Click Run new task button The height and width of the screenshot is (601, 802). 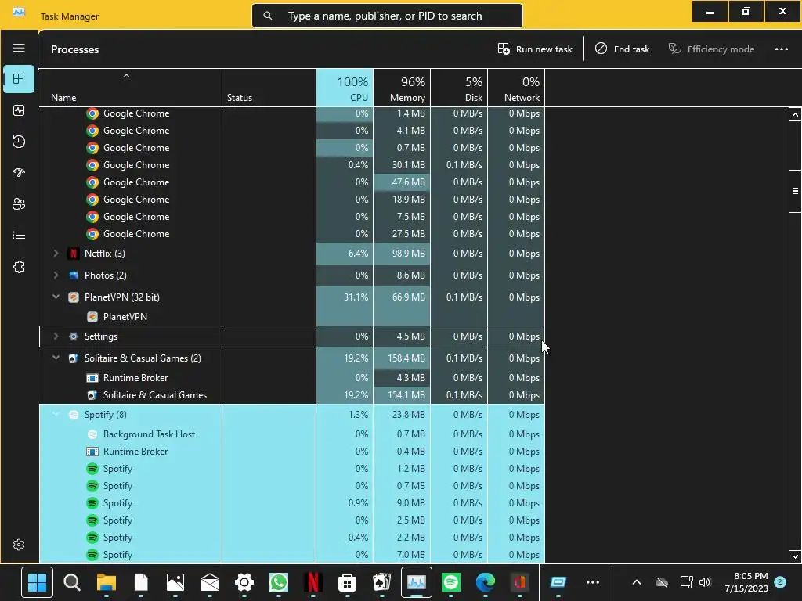pos(535,49)
